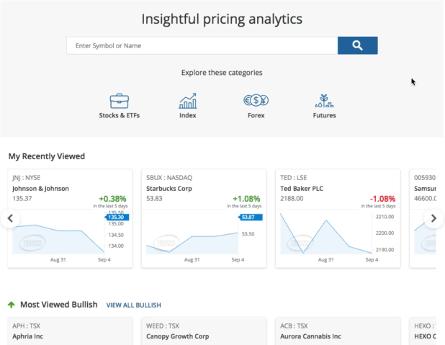
Task: Click the Starbucks Corp price chart
Action: point(192,234)
